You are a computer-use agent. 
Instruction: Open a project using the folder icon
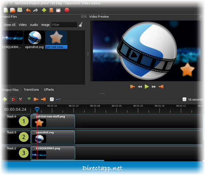coord(13,10)
